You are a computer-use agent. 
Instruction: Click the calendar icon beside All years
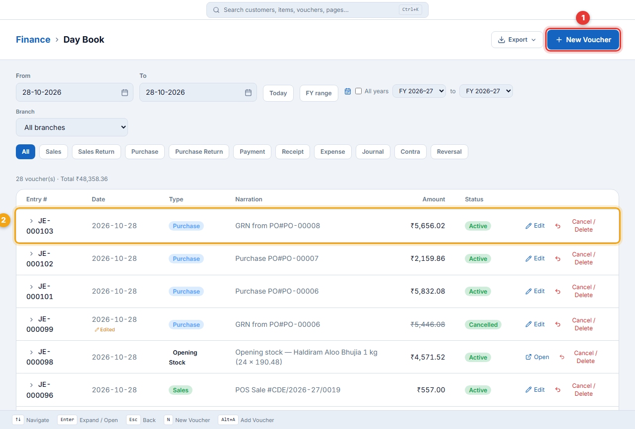348,91
